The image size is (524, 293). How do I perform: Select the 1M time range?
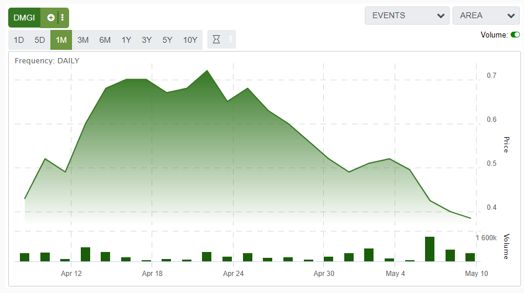pos(61,40)
